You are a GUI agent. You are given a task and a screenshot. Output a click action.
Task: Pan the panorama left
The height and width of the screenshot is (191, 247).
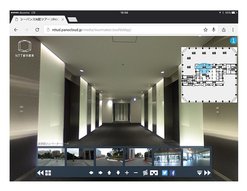(91, 173)
